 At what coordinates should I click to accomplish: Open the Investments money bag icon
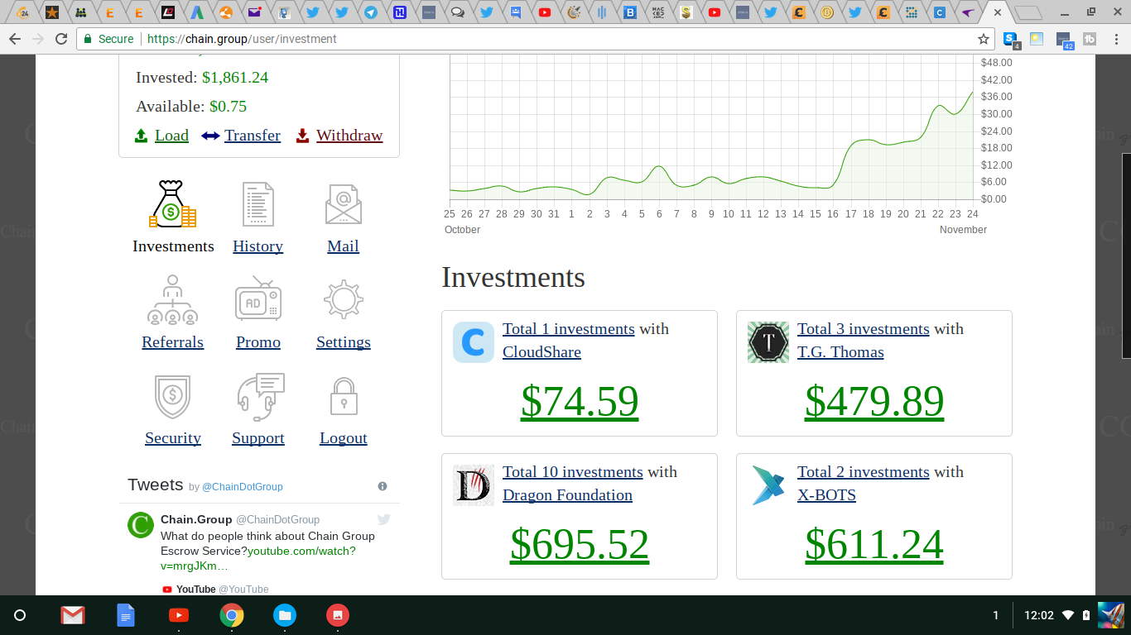click(x=172, y=204)
